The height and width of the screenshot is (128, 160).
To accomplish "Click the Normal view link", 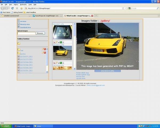I will pyautogui.click(x=81, y=77).
